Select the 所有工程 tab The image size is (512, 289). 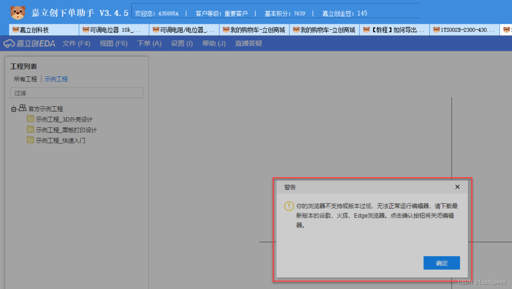25,79
